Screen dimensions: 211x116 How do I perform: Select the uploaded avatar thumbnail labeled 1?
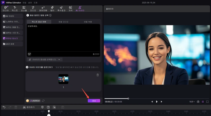point(63,79)
